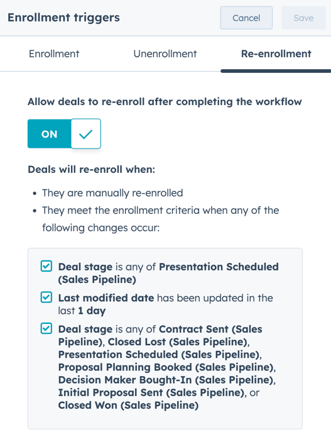Click 'Closed Won (Sales Pipeline)' text
This screenshot has width=331, height=437.
pos(128,405)
